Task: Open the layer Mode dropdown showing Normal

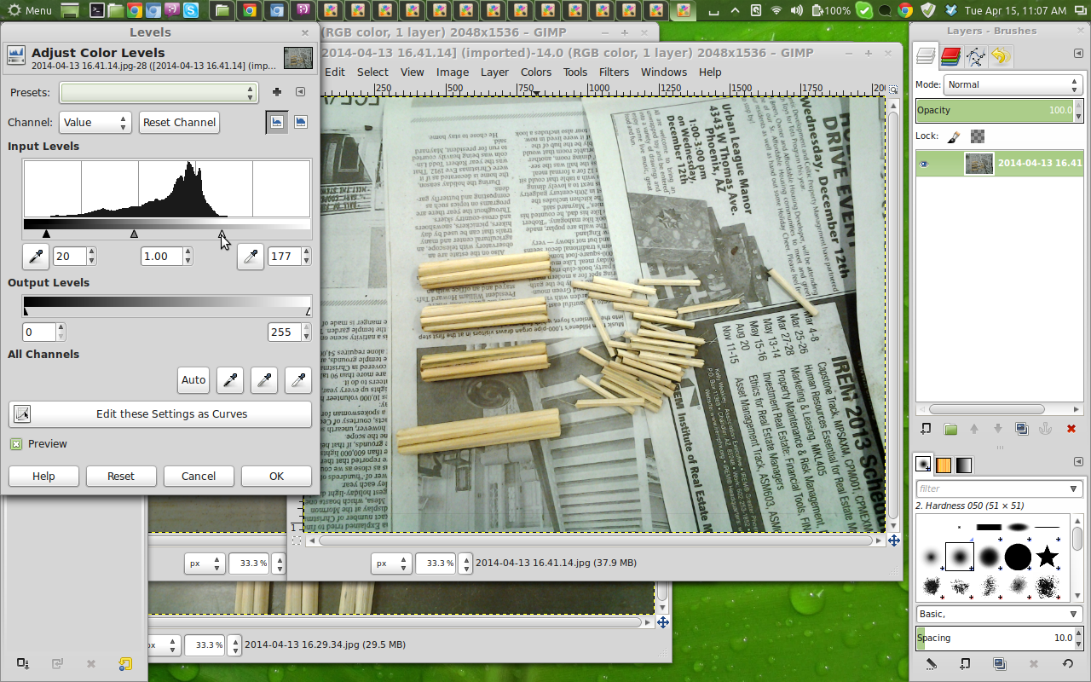Action: point(1013,84)
